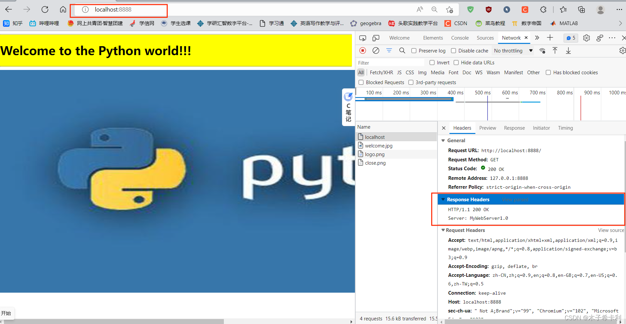Add page to favorites star icon

(449, 10)
